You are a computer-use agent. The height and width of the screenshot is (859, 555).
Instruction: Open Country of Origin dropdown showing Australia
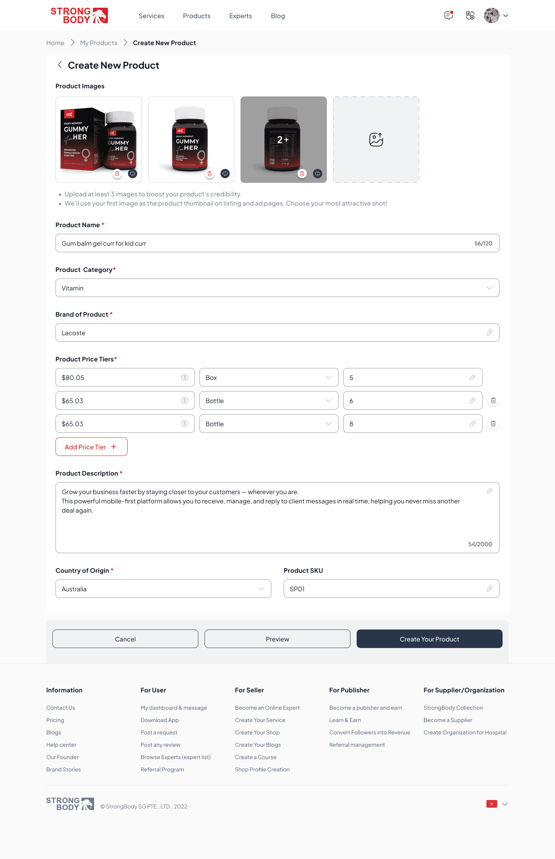pyautogui.click(x=163, y=589)
